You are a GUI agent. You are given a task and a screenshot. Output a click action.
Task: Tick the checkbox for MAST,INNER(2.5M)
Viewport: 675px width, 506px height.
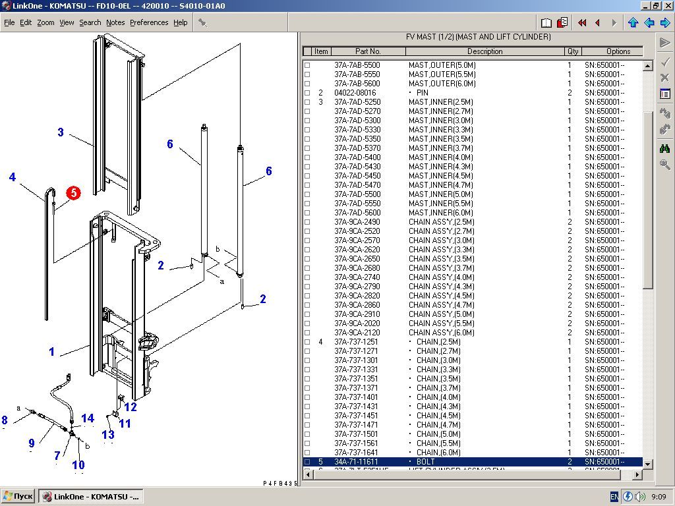(x=307, y=102)
